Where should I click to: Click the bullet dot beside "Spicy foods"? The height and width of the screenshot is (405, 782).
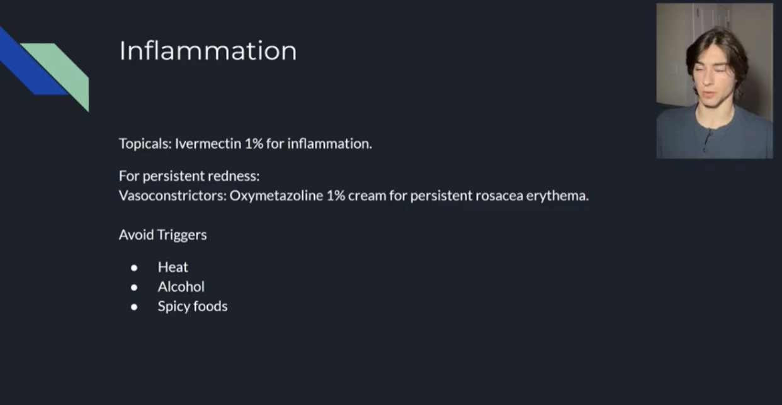point(134,307)
